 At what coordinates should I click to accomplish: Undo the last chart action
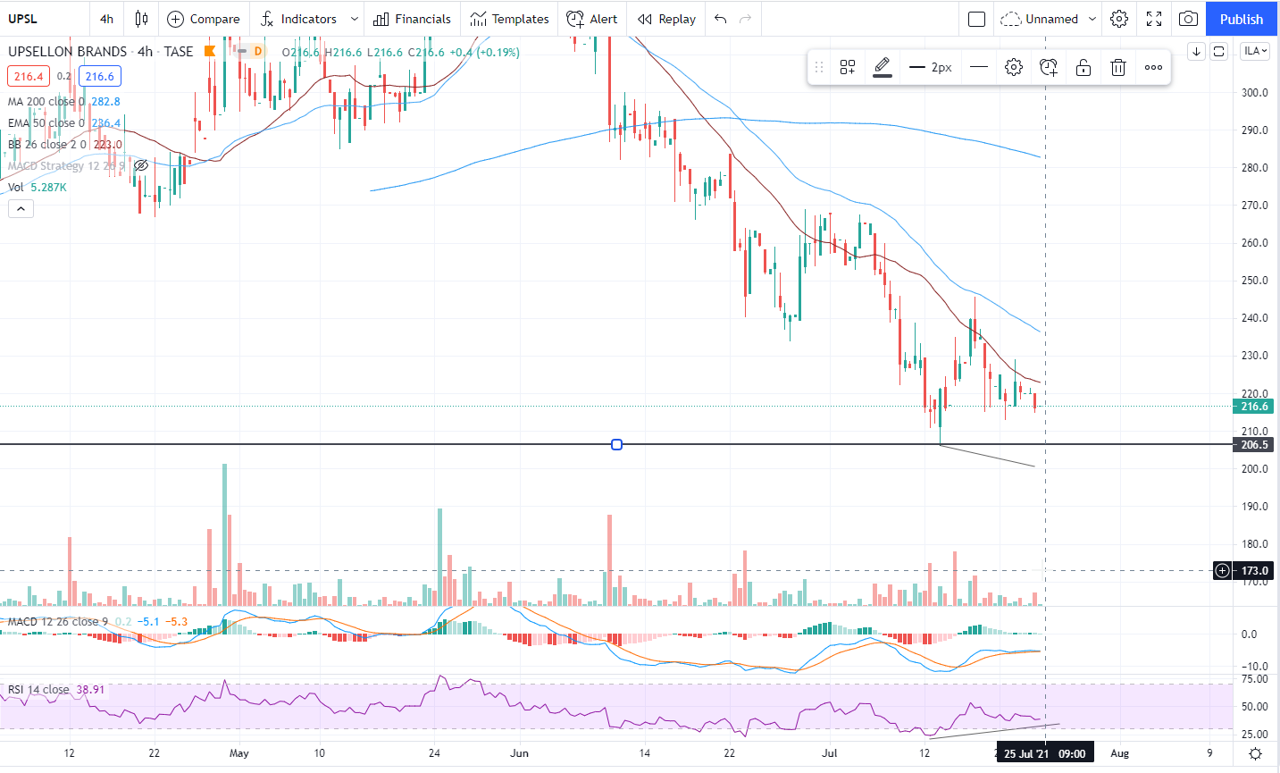pos(721,19)
